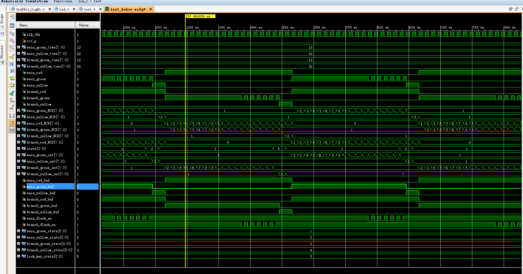523x274 pixels.
Task: Toggle the Snap to Transition icon
Action: (x=12, y=123)
